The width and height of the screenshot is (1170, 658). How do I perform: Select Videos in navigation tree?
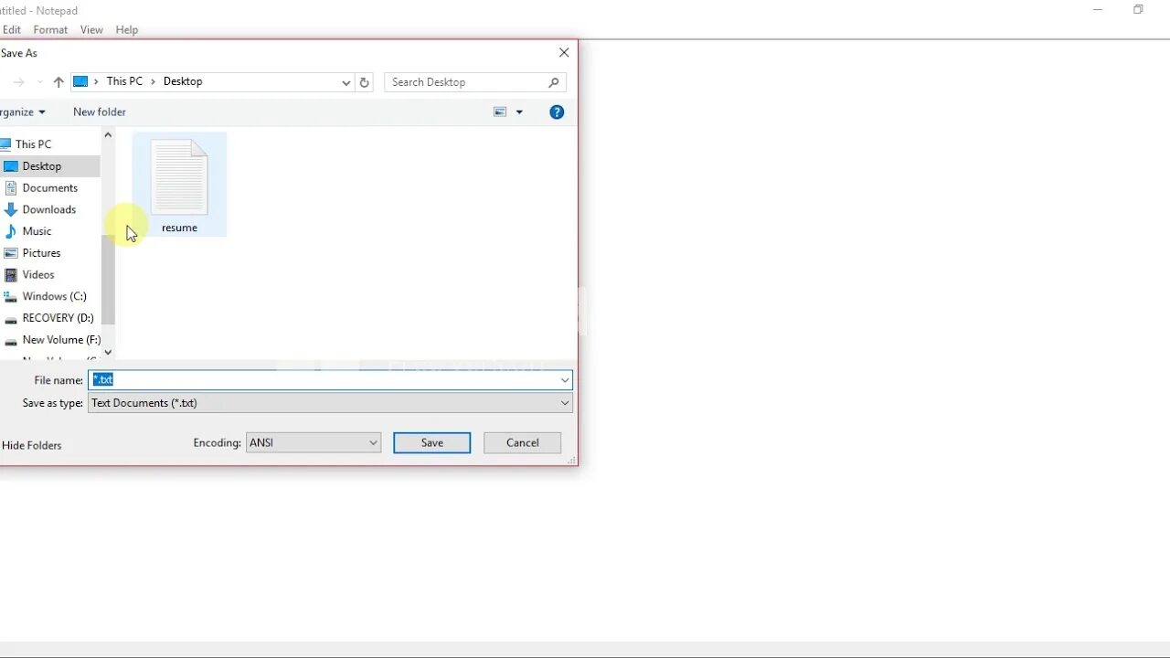coord(38,275)
